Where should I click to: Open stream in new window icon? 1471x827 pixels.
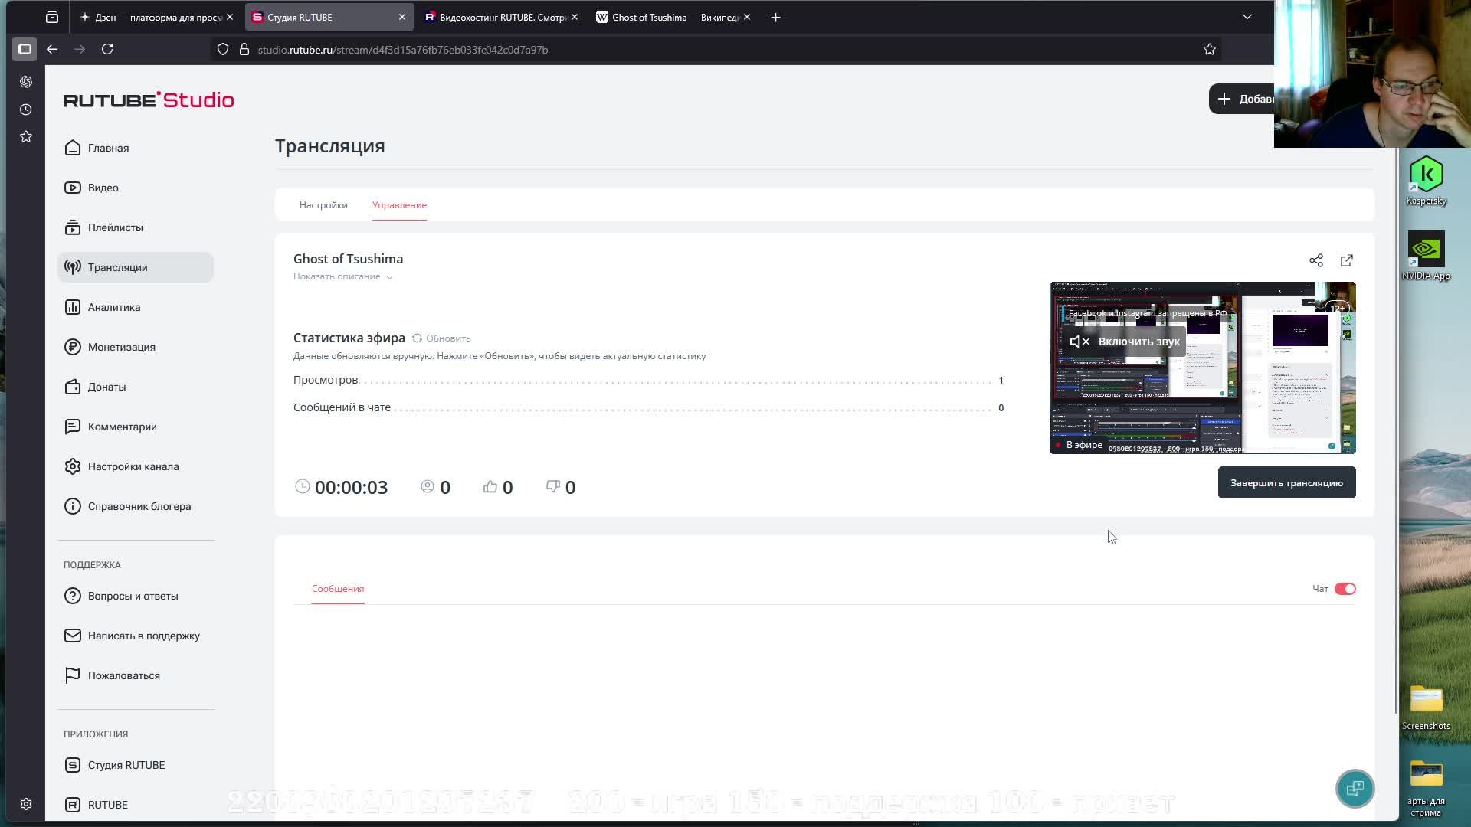tap(1347, 260)
